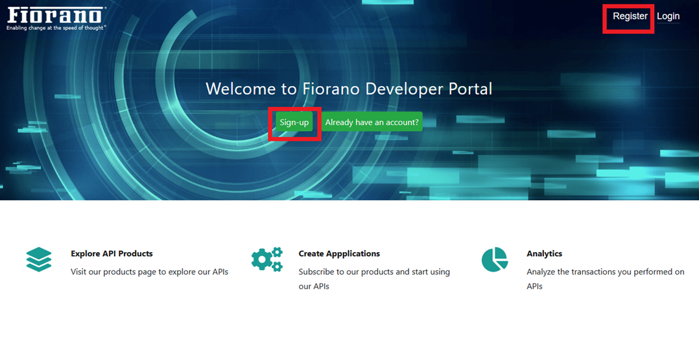The height and width of the screenshot is (356, 699).
Task: Open the Login link
Action: (x=668, y=16)
